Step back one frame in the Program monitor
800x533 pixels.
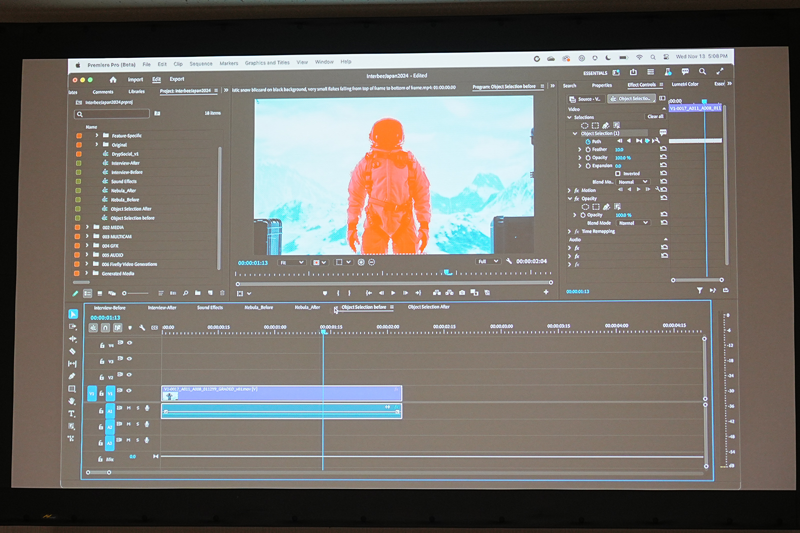(381, 293)
